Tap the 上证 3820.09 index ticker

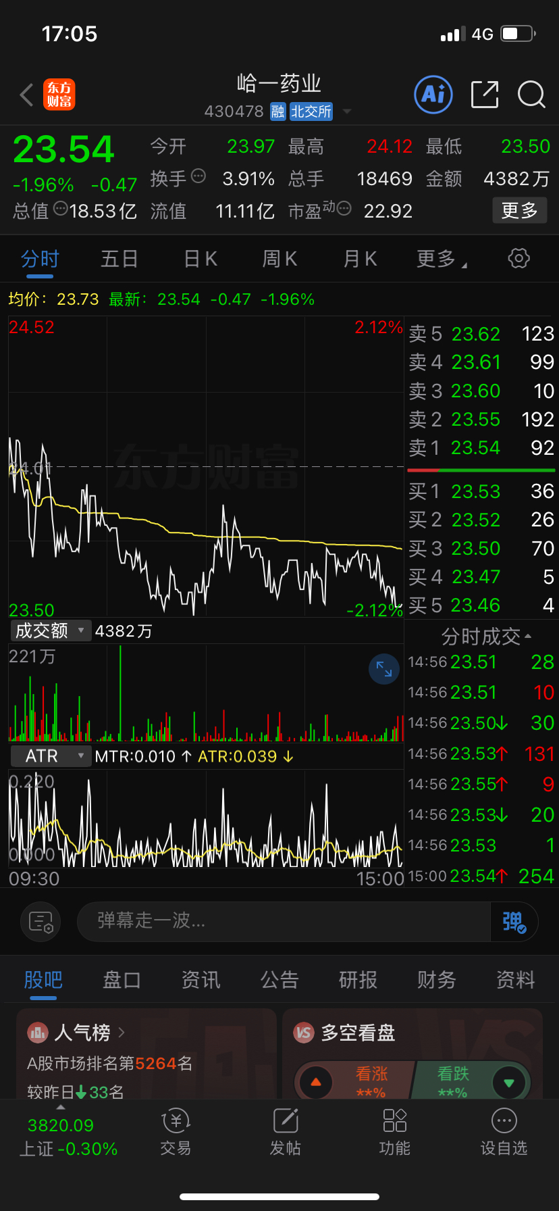click(x=68, y=1137)
